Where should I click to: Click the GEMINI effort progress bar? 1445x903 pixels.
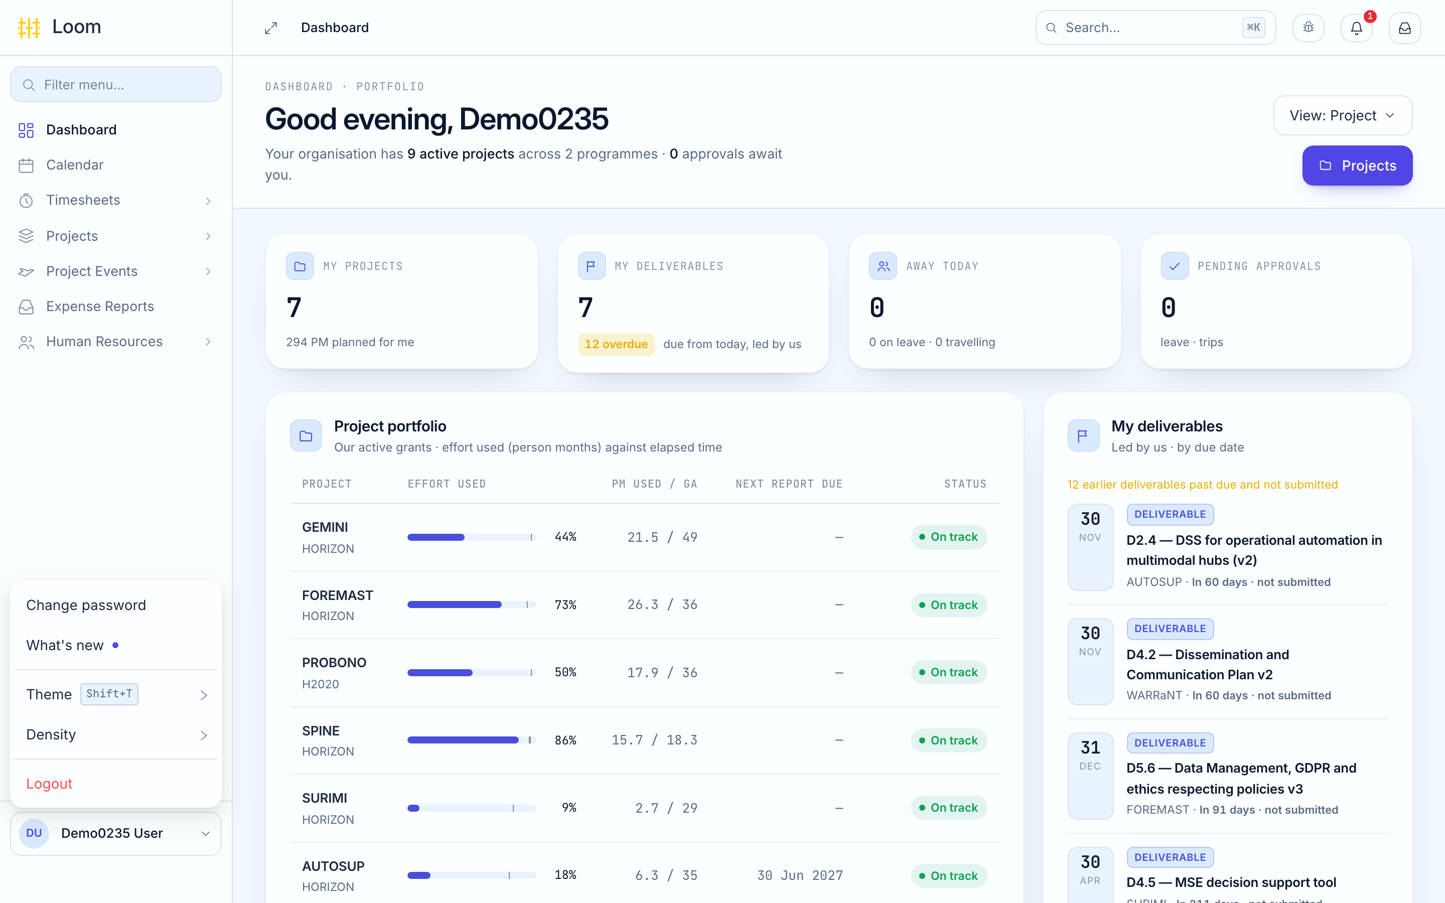click(471, 537)
